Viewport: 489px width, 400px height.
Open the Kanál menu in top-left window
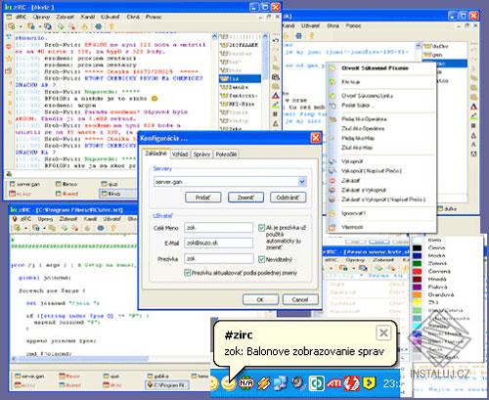87,17
